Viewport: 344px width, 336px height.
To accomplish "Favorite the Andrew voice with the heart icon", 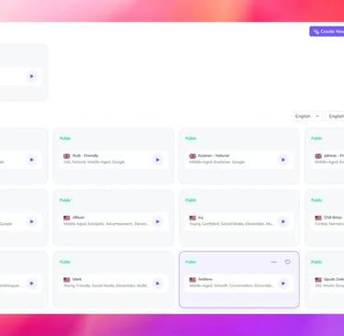I will 288,262.
